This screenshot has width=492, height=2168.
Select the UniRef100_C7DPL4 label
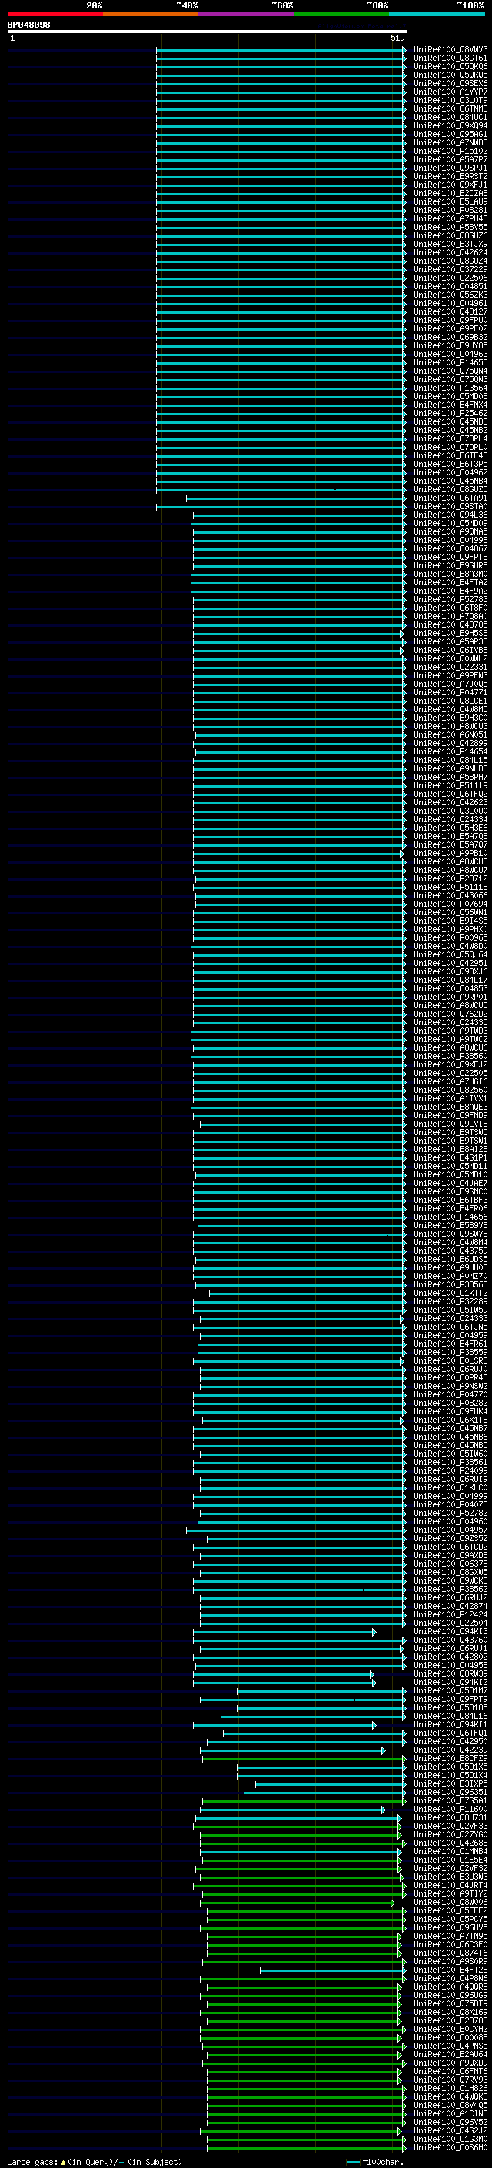[450, 438]
